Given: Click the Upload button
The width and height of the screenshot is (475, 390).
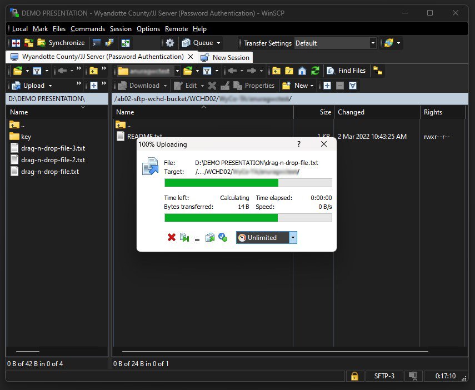Looking at the screenshot, I should pyautogui.click(x=28, y=86).
